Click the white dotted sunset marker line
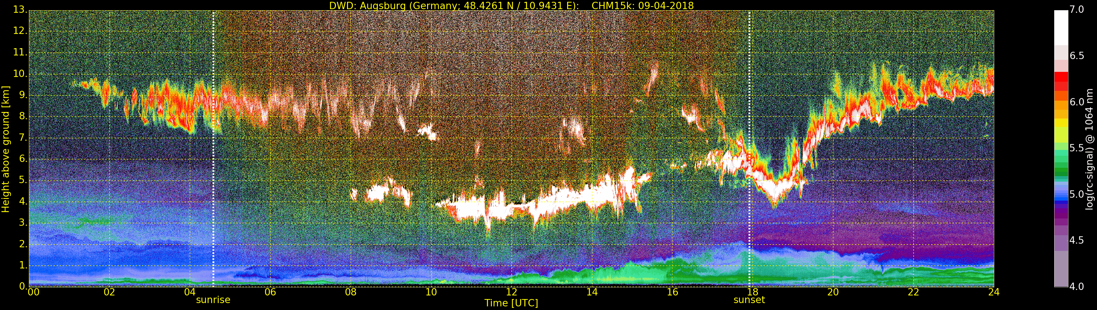Viewport: 1097px width, 310px height. pos(750,149)
